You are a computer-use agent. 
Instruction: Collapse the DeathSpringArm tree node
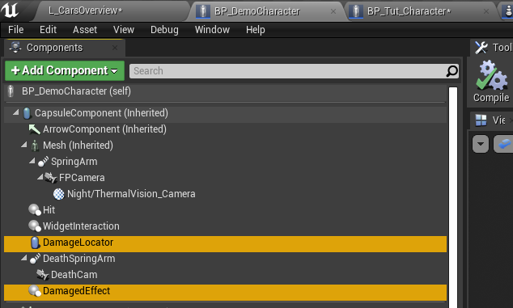(x=24, y=258)
